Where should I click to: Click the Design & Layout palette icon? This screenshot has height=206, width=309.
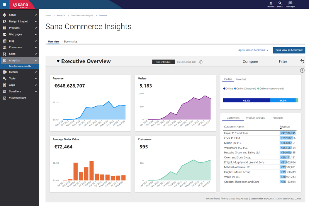point(5,21)
